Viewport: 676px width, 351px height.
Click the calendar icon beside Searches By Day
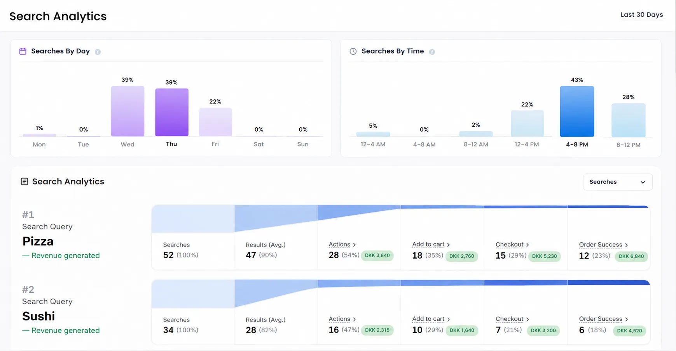[x=23, y=51]
